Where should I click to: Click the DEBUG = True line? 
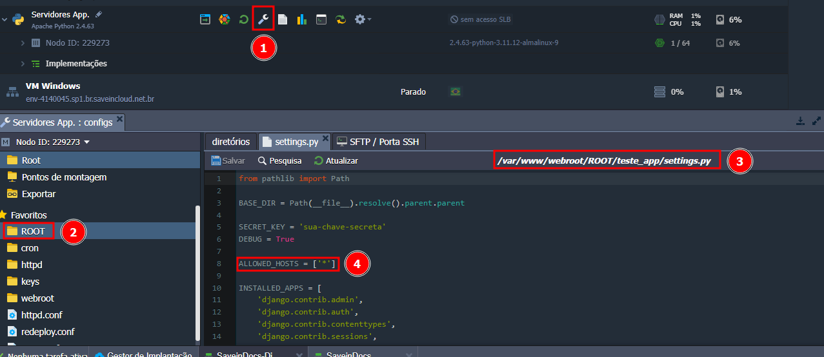click(266, 239)
